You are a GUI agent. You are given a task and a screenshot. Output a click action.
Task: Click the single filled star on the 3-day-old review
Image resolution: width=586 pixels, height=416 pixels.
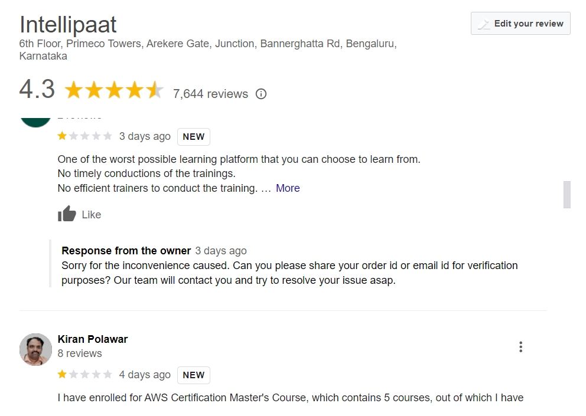tap(61, 136)
